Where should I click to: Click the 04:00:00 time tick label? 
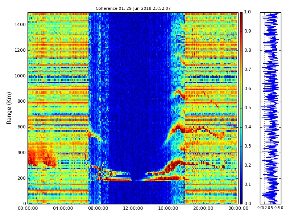pyautogui.click(x=63, y=208)
